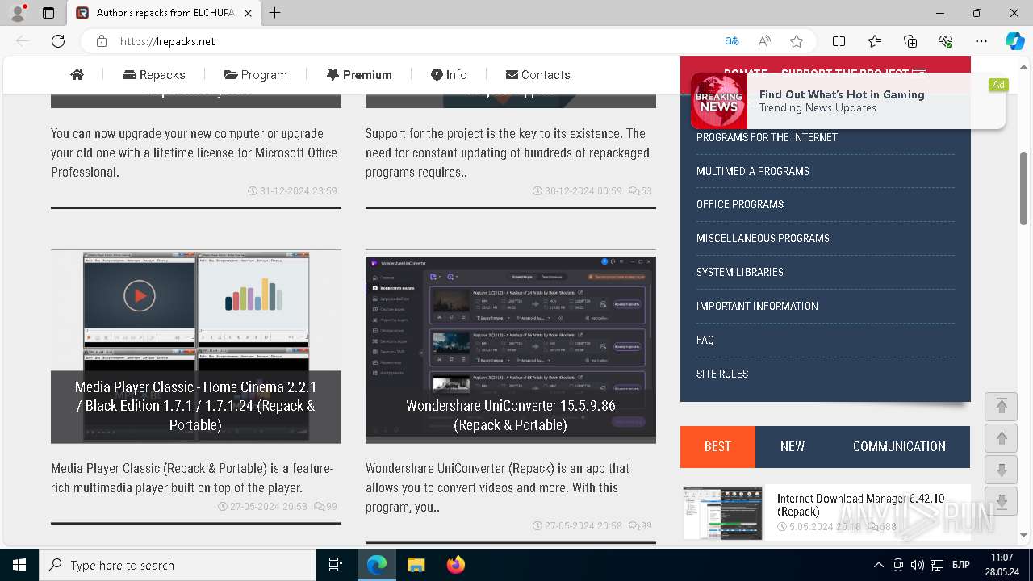The width and height of the screenshot is (1033, 581).
Task: Open Media Player Classic article thumbnail
Action: (x=196, y=346)
